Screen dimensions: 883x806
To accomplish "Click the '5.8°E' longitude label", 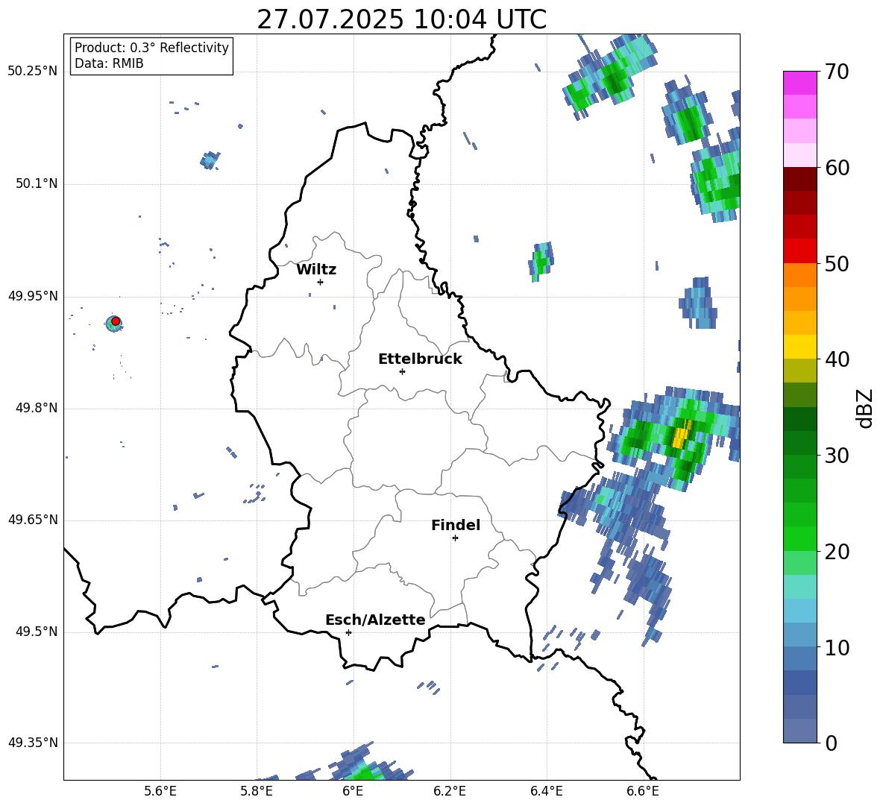I will 257,791.
